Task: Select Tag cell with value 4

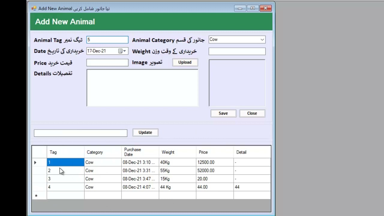Action: point(65,187)
